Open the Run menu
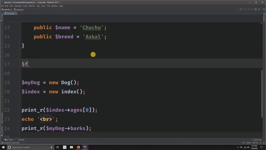 [38, 6]
